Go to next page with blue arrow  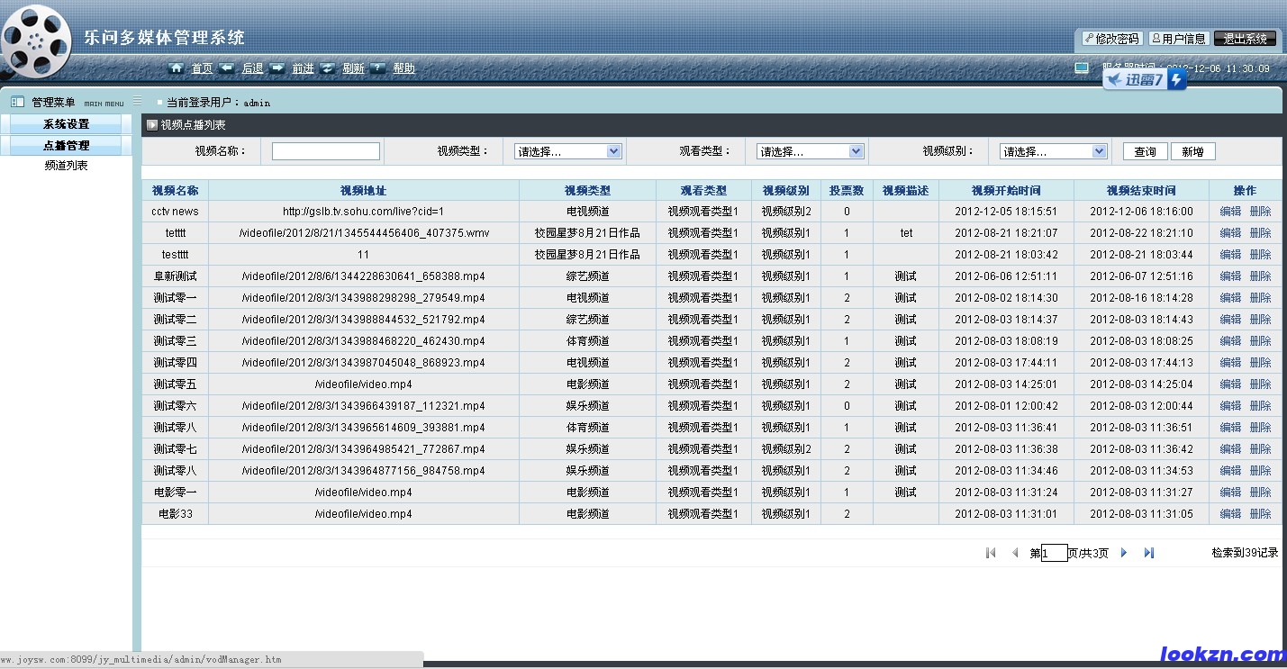pos(1124,553)
